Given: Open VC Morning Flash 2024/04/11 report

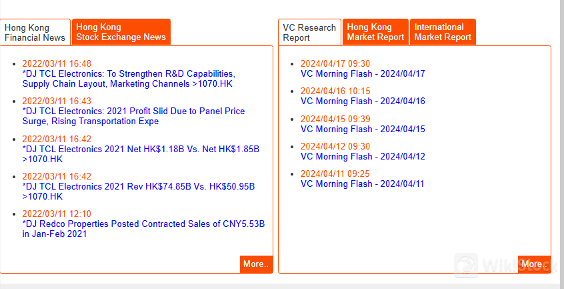Looking at the screenshot, I should [x=363, y=184].
